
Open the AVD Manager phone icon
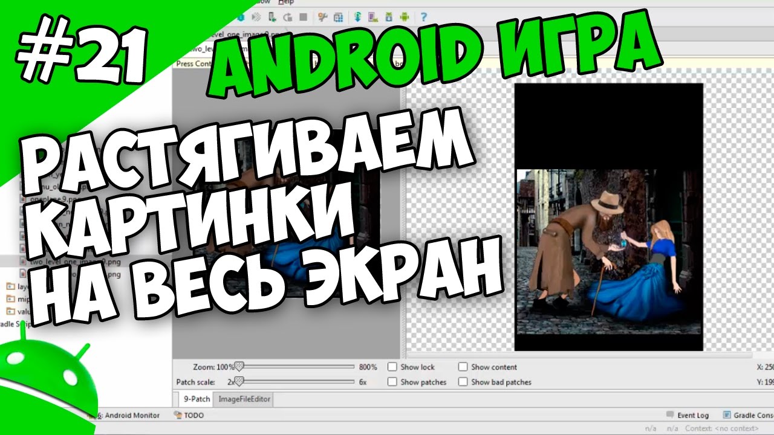coord(373,17)
